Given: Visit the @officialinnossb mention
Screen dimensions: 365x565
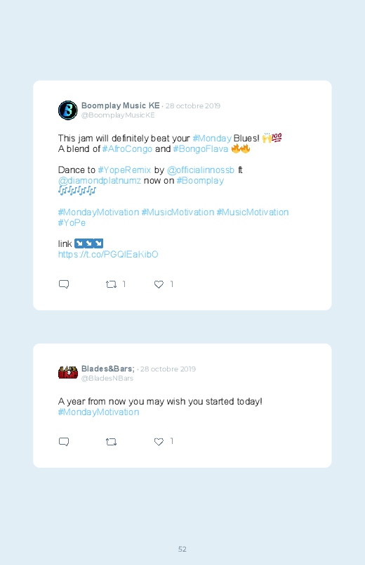Looking at the screenshot, I should click(x=200, y=170).
